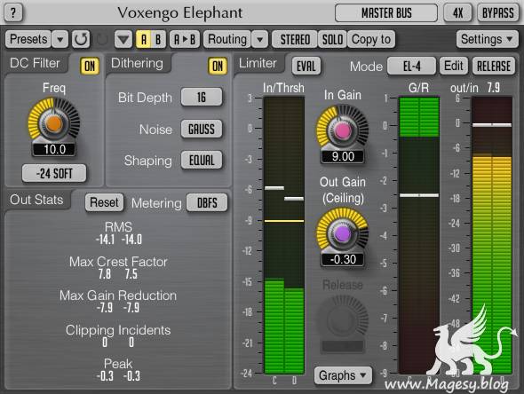Open the help question mark button
The image size is (524, 394).
click(13, 13)
